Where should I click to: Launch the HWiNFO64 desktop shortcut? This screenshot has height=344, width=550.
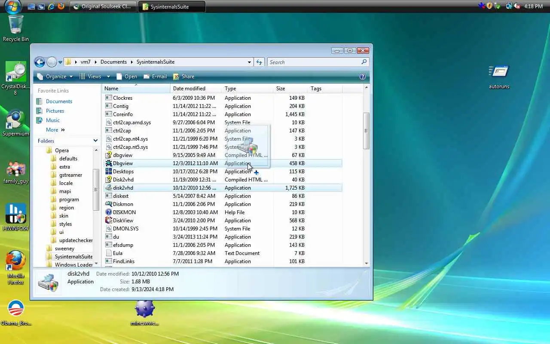(15, 217)
